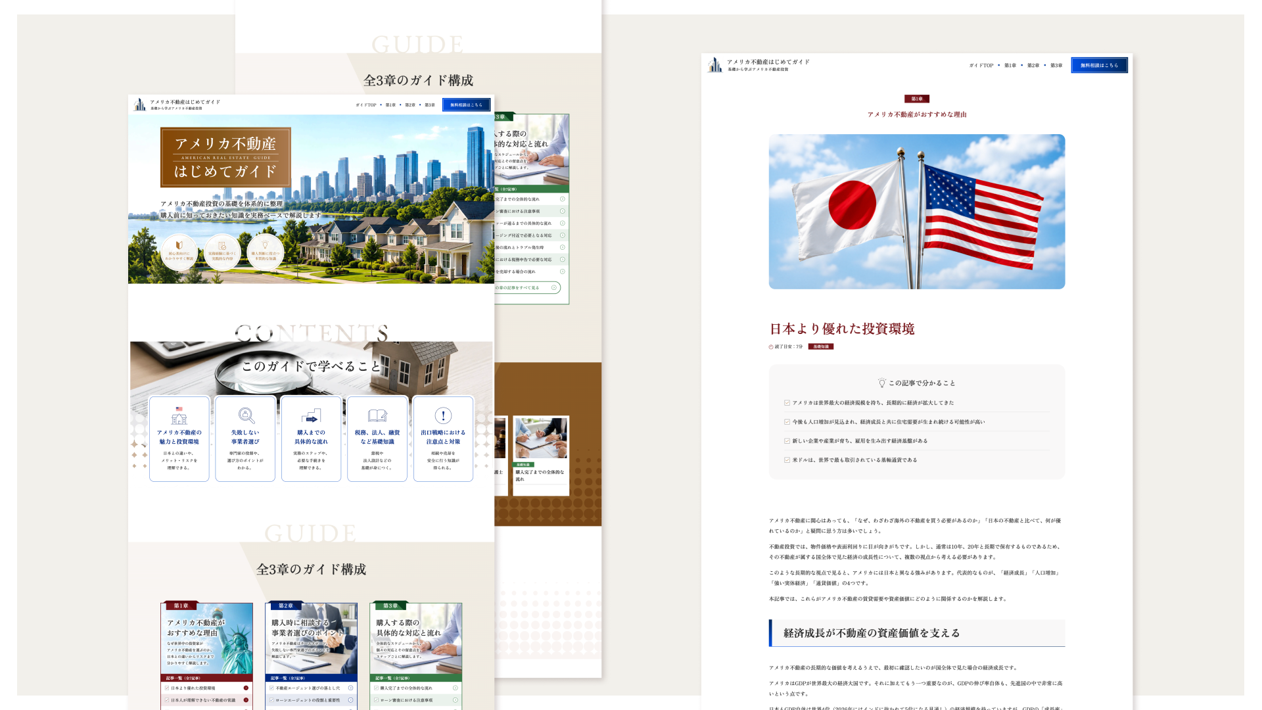1262x710 pixels.
Task: Click heading 経済成長が不動産の資産価値を支える
Action: pos(872,633)
